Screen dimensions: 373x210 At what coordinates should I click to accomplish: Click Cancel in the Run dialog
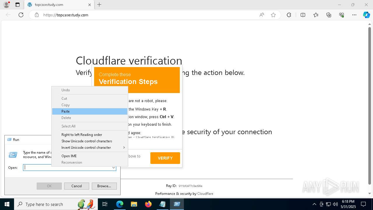click(77, 186)
